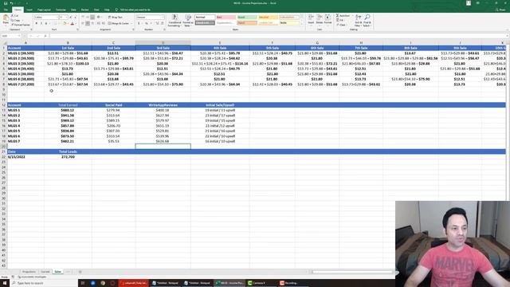This screenshot has height=287, width=510.
Task: Click the Paste icon in Clipboard group
Action: click(6, 19)
